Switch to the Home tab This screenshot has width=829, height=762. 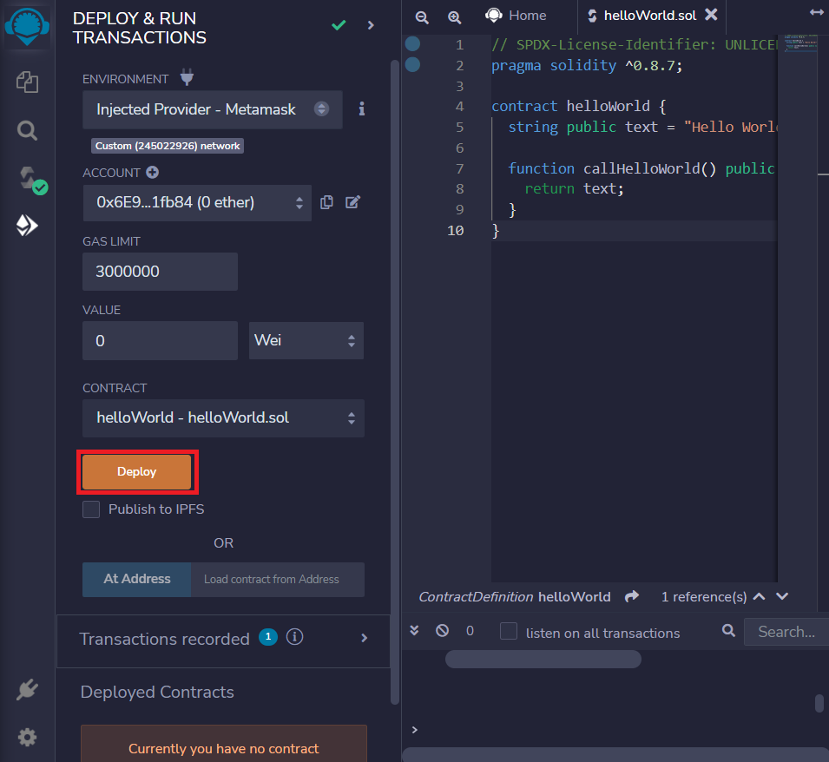click(516, 16)
